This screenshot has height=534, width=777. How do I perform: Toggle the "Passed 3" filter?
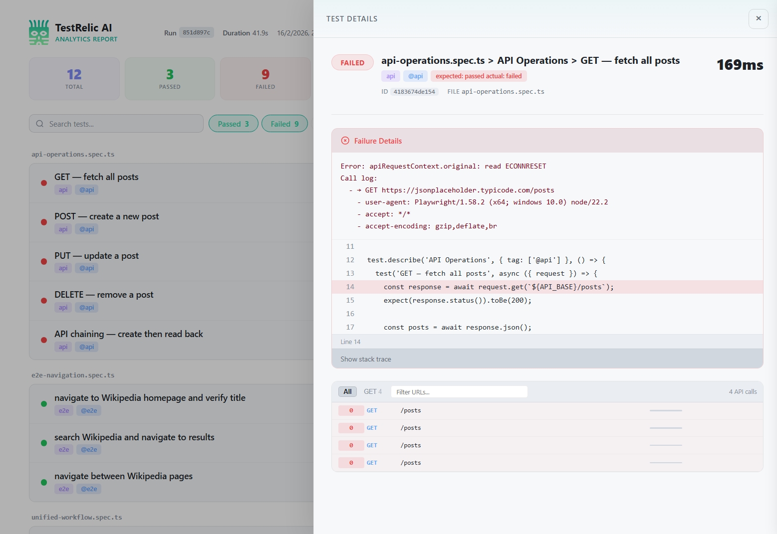pos(233,123)
